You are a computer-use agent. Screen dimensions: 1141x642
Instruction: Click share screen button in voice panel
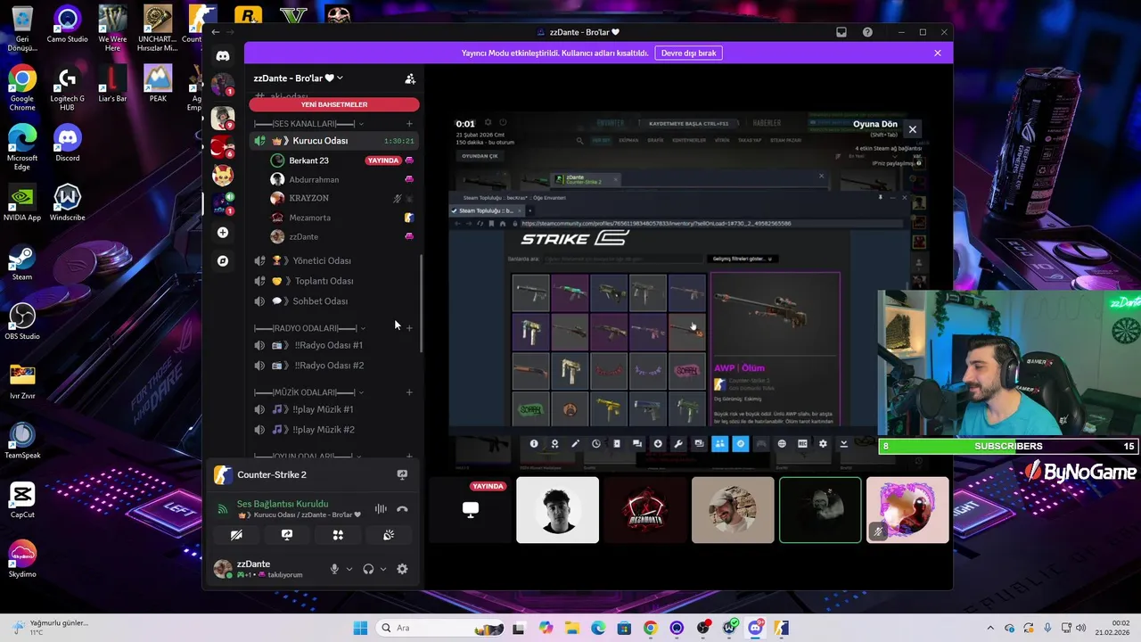tap(287, 535)
